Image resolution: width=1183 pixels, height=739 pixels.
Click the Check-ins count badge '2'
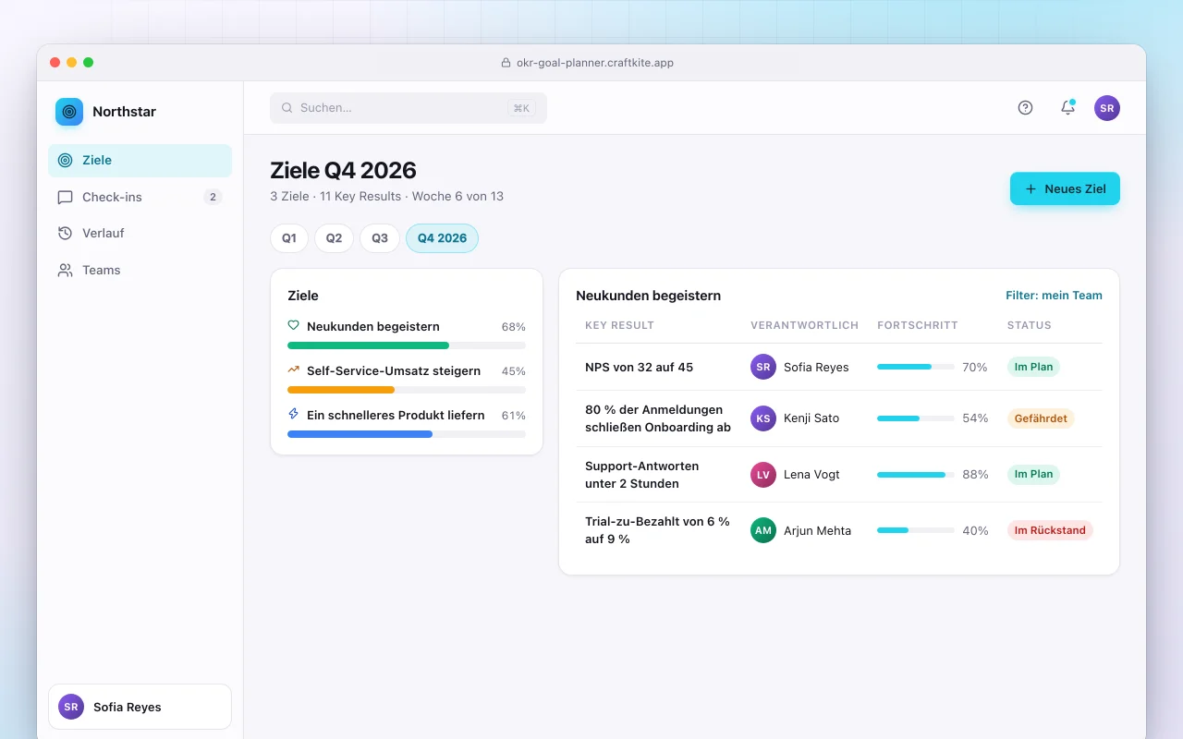coord(213,197)
